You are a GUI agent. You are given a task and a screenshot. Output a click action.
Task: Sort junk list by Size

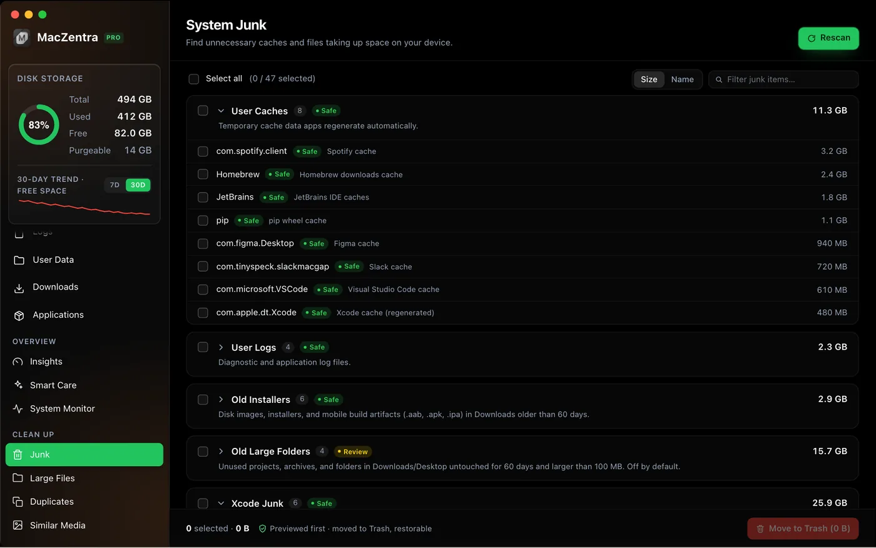click(x=649, y=79)
